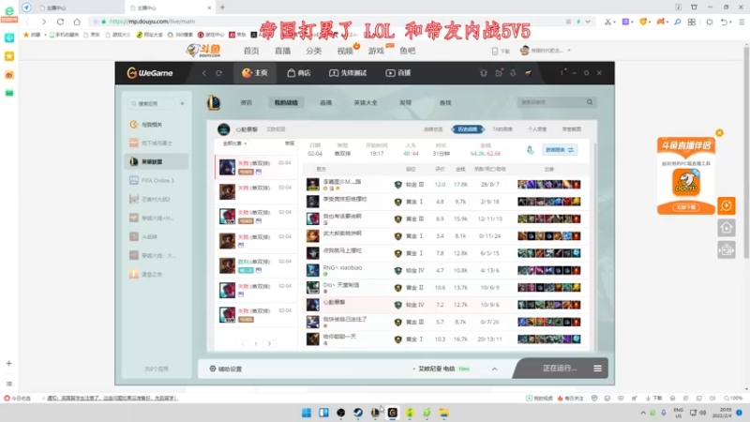This screenshot has width=750, height=422.
Task: Toggle the 数据图表 view button
Action: [x=560, y=150]
